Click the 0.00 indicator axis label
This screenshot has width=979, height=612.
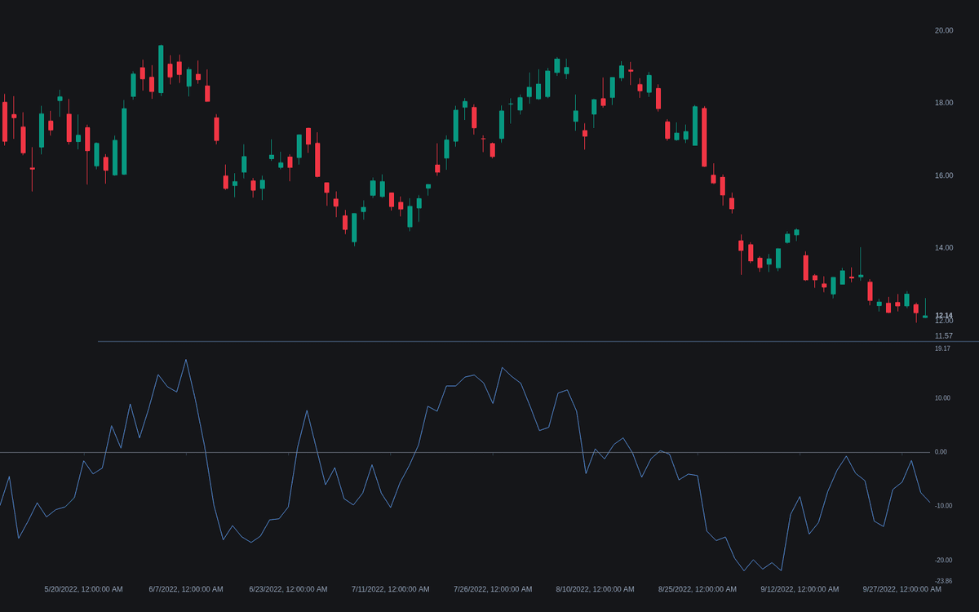point(941,452)
